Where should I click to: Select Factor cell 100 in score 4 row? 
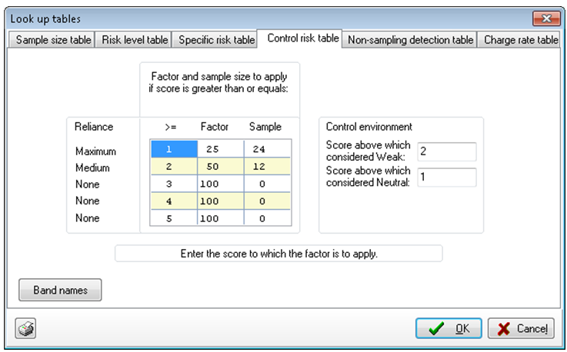click(x=221, y=201)
